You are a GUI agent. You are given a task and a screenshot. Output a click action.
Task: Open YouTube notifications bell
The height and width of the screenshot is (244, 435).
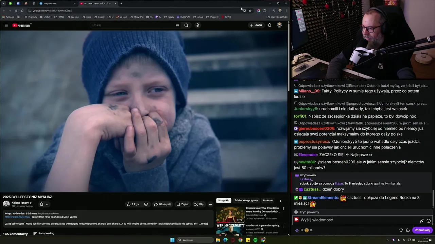269,25
